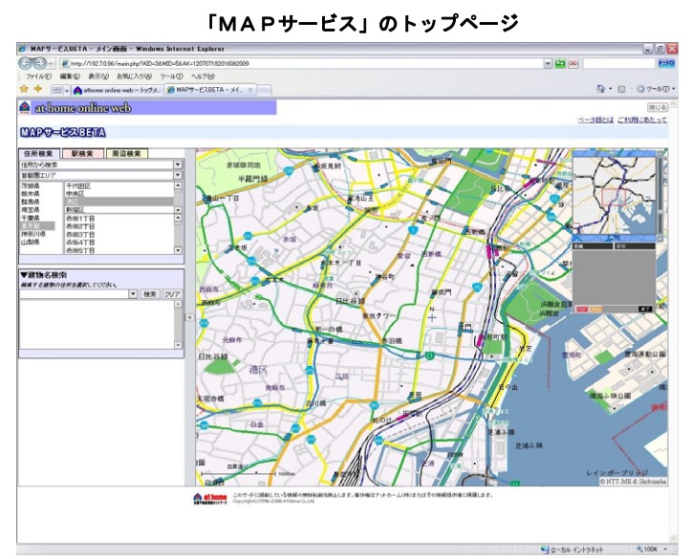Click the クリア button
The height and width of the screenshot is (559, 691).
point(172,293)
